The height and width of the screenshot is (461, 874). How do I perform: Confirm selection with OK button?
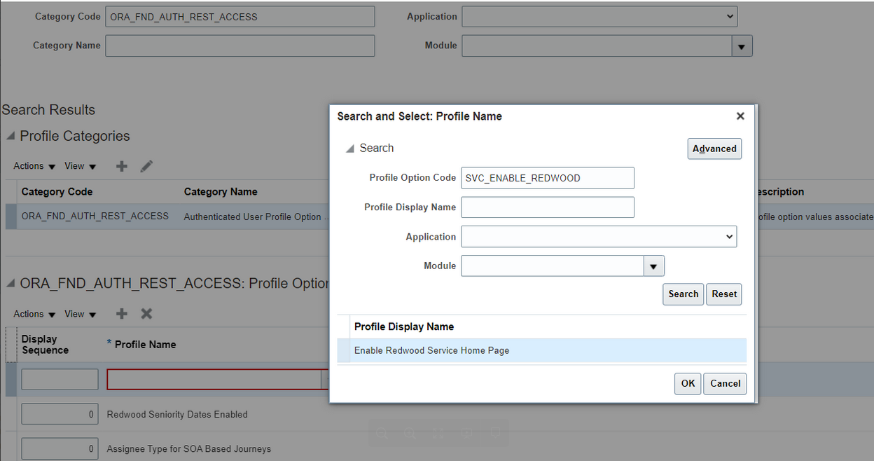click(x=688, y=383)
